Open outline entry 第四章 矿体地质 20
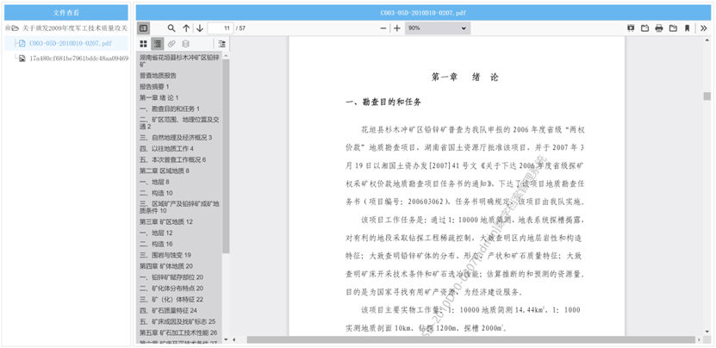Image resolution: width=716 pixels, height=348 pixels. 166,266
